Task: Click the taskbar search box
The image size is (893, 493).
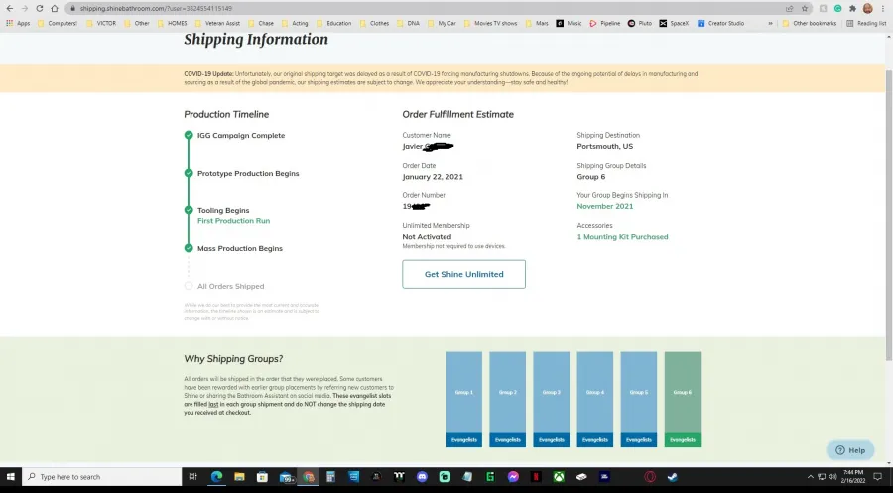Action: (101, 477)
